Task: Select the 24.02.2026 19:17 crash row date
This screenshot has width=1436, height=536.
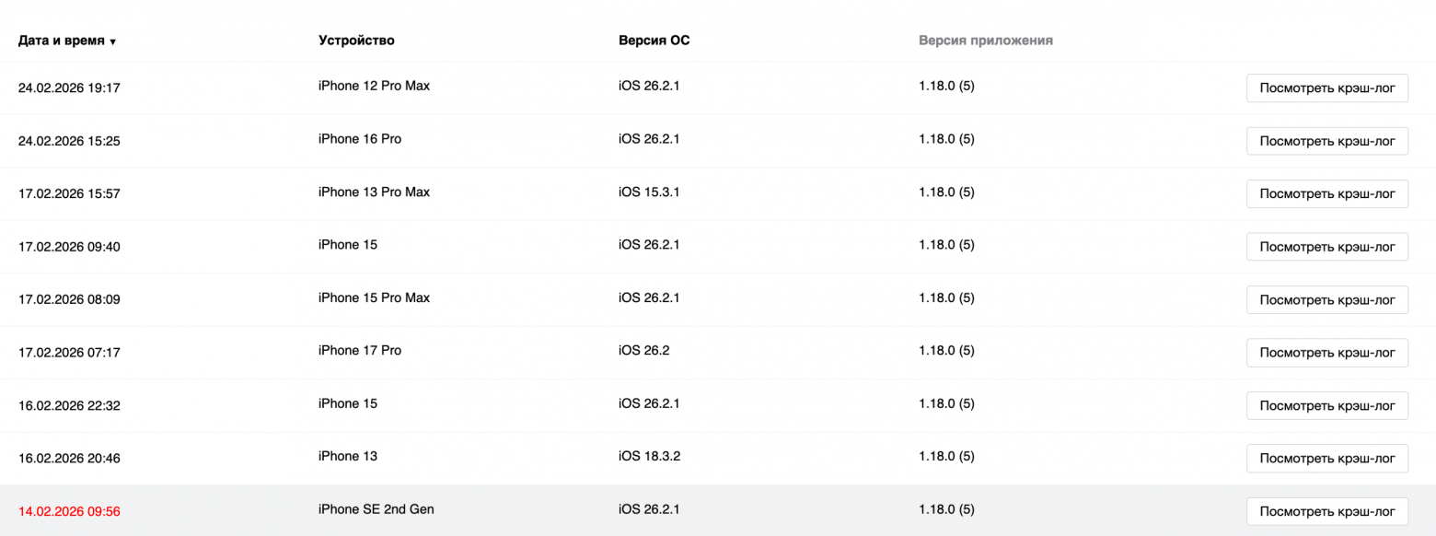Action: (69, 88)
